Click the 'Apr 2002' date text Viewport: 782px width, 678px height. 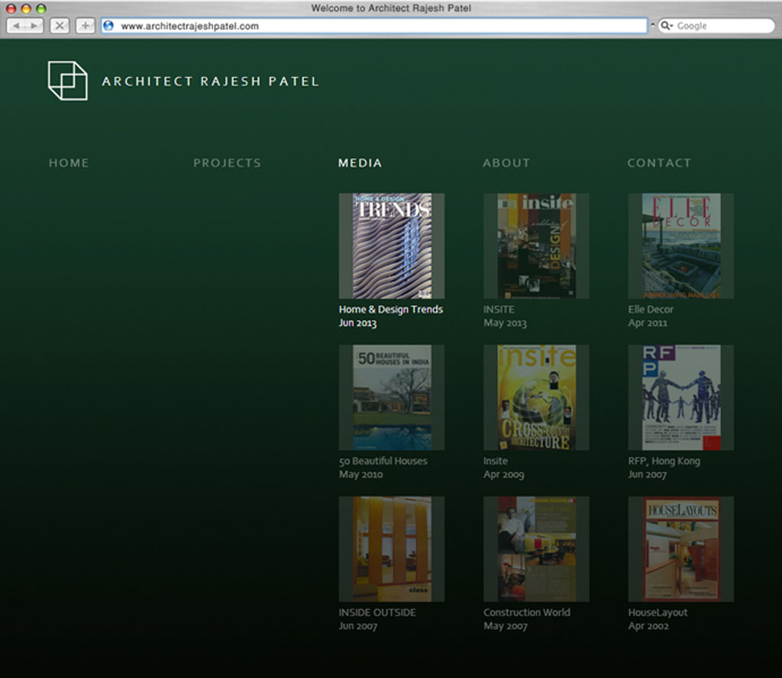click(x=648, y=625)
